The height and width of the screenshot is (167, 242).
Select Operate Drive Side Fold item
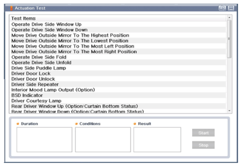pyautogui.click(x=118, y=57)
